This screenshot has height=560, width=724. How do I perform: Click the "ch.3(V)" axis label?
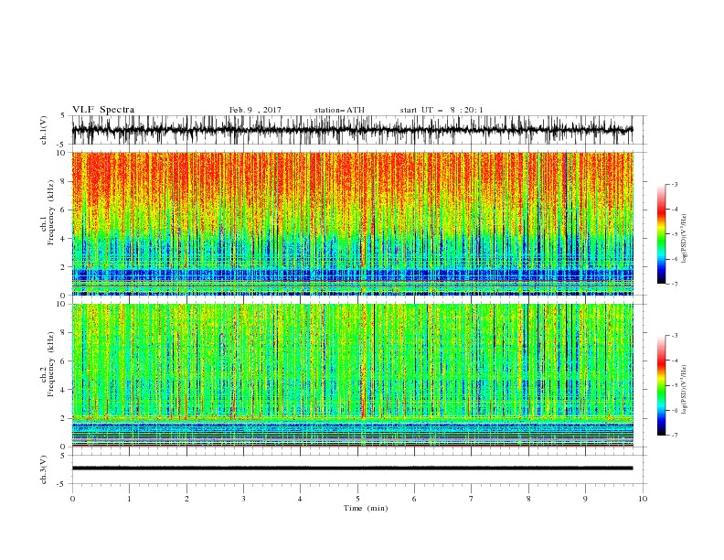(x=44, y=469)
